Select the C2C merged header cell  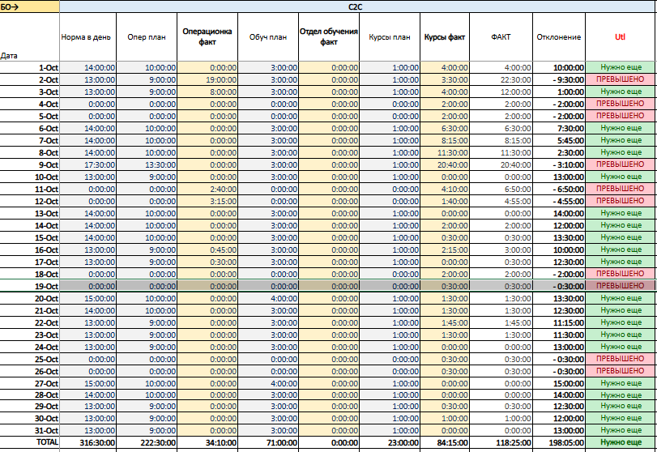click(356, 6)
